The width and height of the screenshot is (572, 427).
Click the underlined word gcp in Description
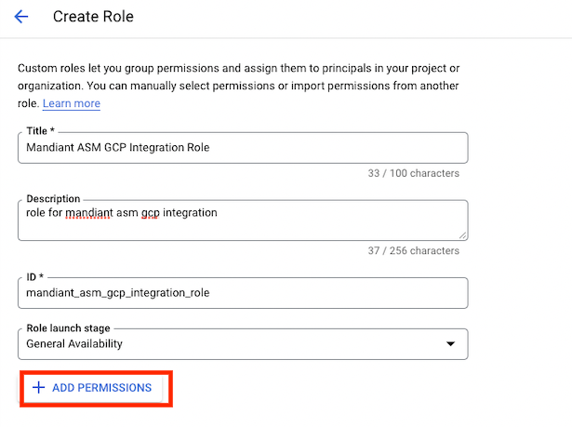pyautogui.click(x=151, y=213)
